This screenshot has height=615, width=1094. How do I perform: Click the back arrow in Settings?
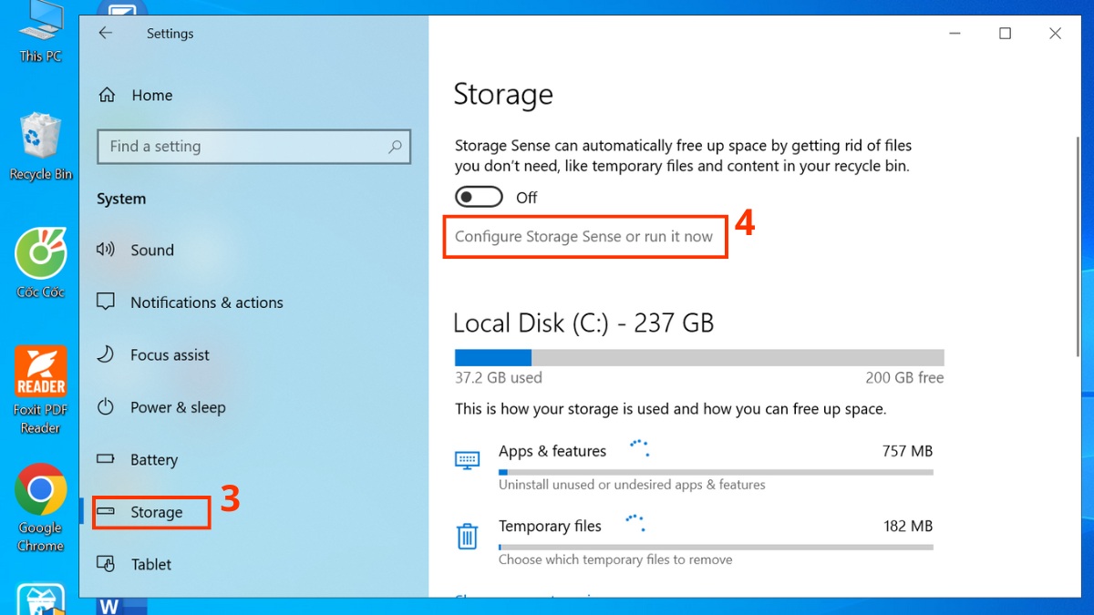(x=106, y=33)
